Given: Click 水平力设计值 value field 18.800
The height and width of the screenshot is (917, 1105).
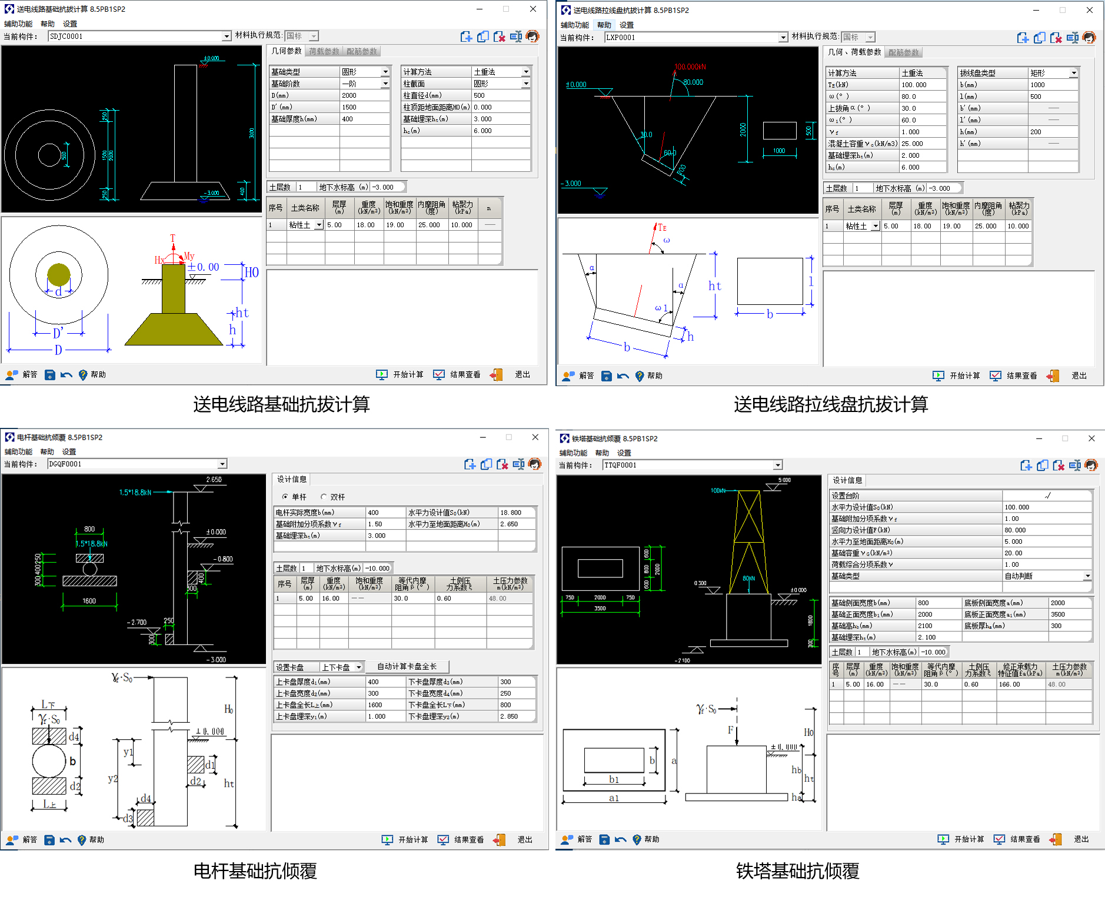Looking at the screenshot, I should 516,513.
